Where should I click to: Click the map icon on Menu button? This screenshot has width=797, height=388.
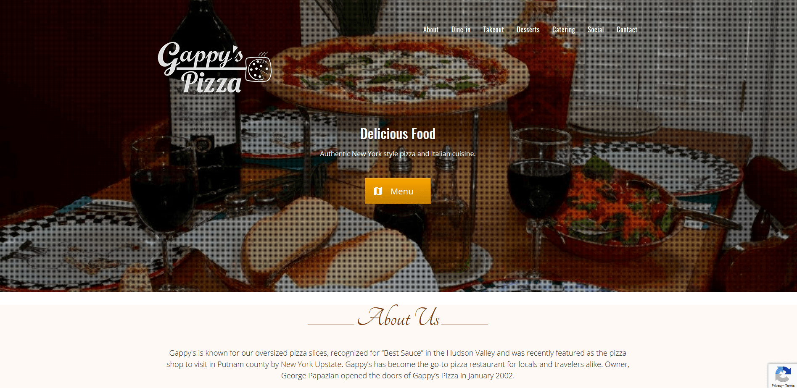point(378,191)
